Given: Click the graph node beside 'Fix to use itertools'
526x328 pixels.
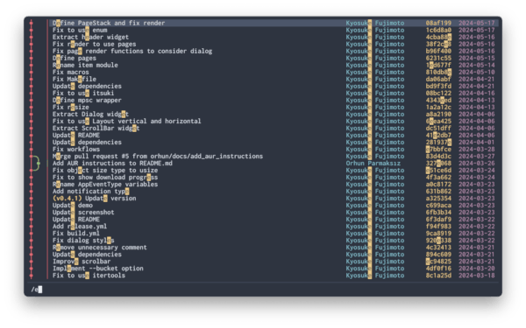Looking at the screenshot, I should point(32,276).
